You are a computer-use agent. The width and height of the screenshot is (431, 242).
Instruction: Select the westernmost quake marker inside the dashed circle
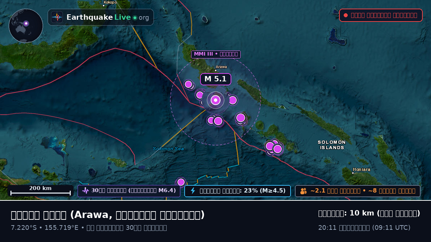189,84
